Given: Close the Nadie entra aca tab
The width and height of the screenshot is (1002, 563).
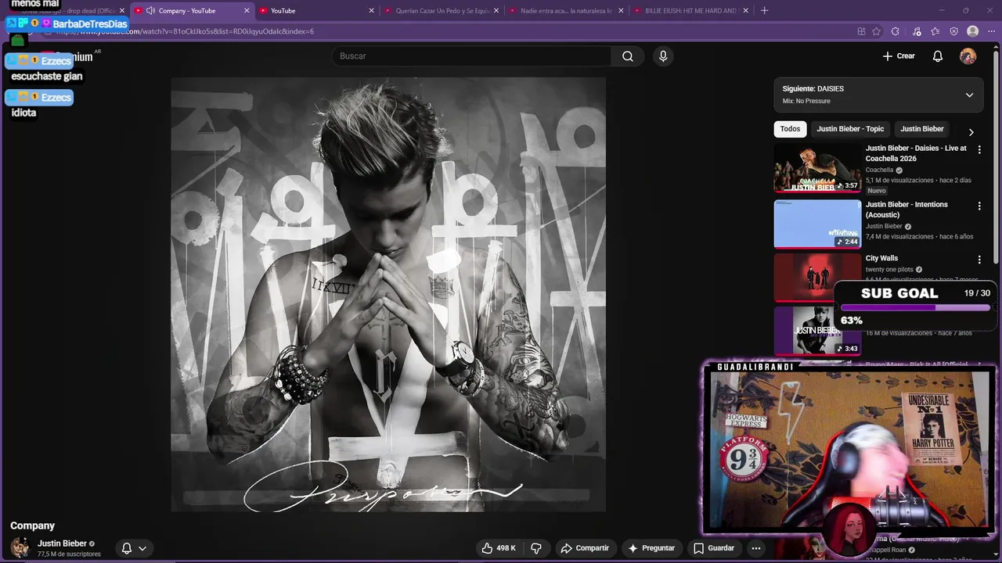Looking at the screenshot, I should (620, 11).
